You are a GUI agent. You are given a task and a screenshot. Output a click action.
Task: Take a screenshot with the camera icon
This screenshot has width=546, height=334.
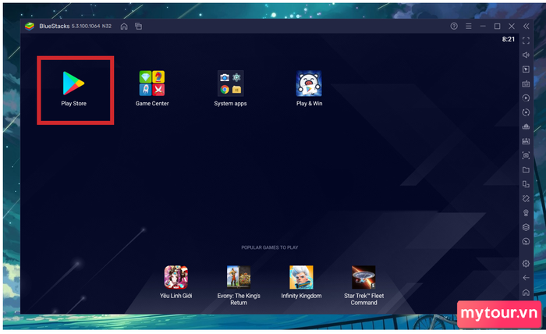point(526,155)
